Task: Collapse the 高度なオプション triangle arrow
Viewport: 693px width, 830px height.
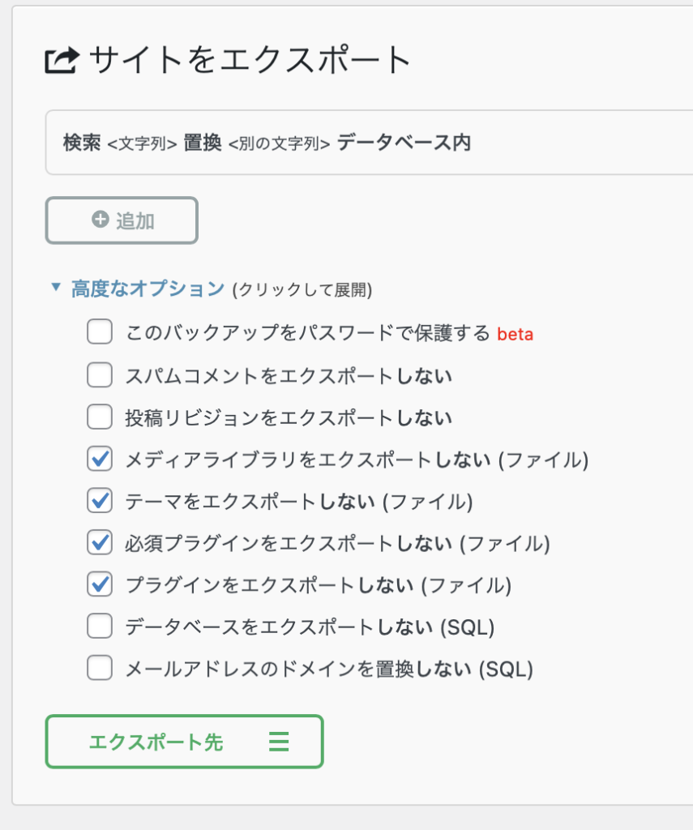Action: tap(55, 288)
